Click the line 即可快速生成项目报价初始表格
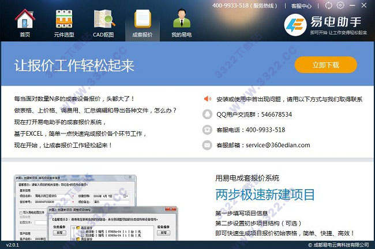 (284, 233)
